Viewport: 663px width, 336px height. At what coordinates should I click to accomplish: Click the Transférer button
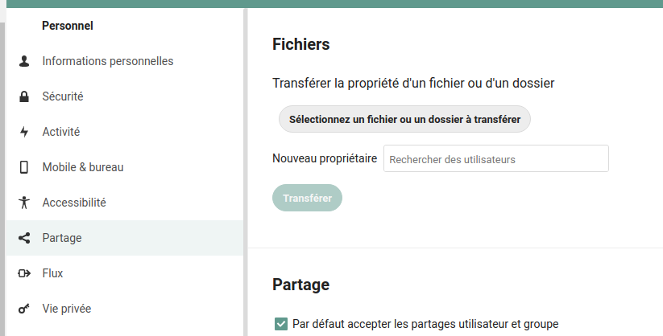pyautogui.click(x=308, y=198)
